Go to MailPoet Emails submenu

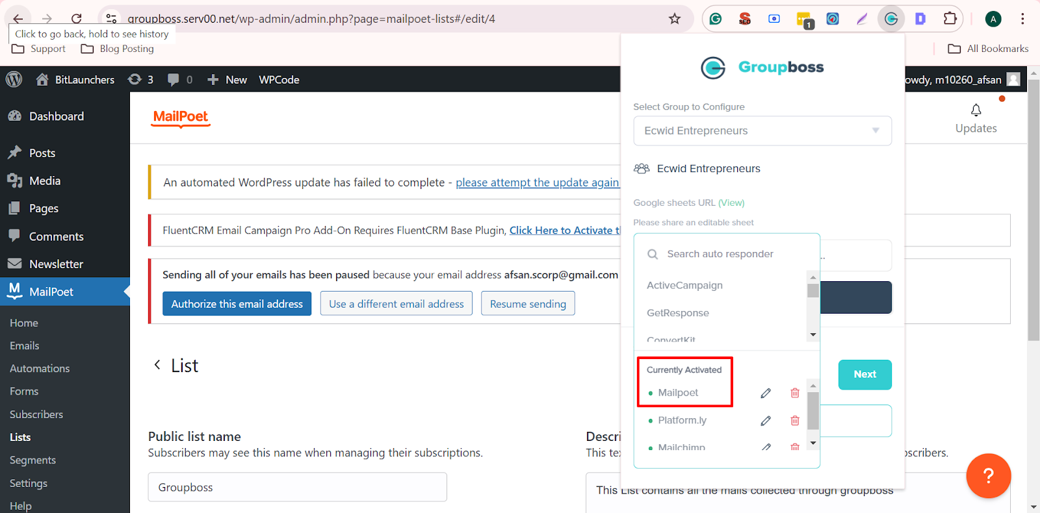click(x=25, y=345)
